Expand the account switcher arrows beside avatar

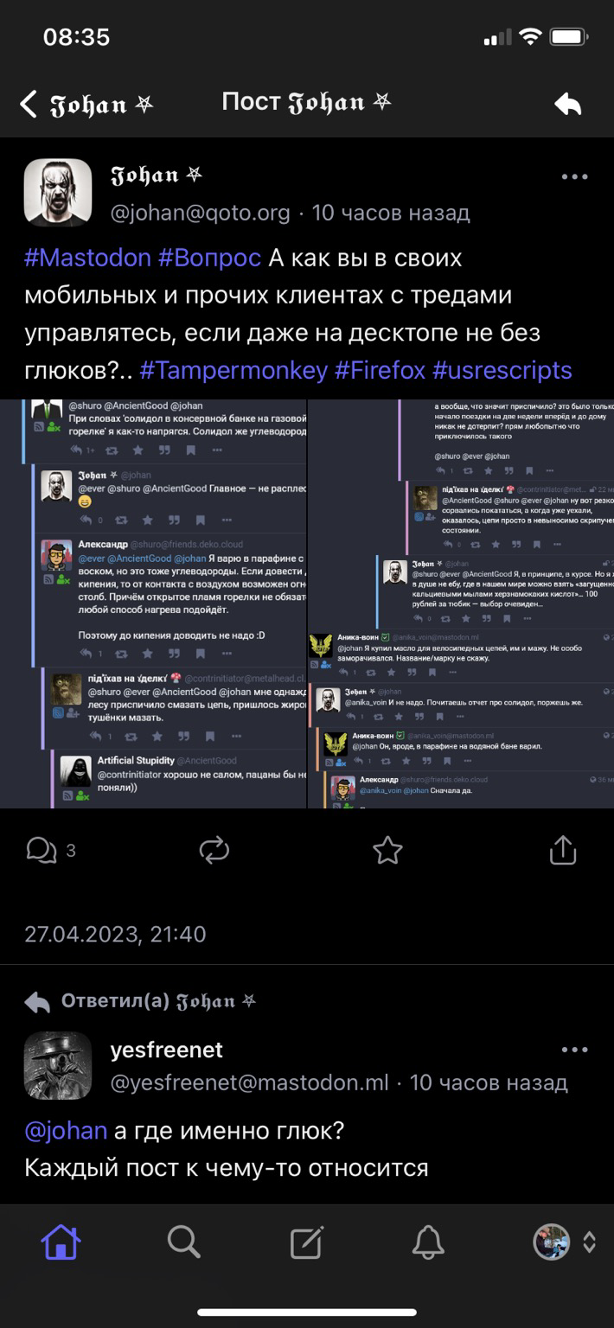point(590,1242)
